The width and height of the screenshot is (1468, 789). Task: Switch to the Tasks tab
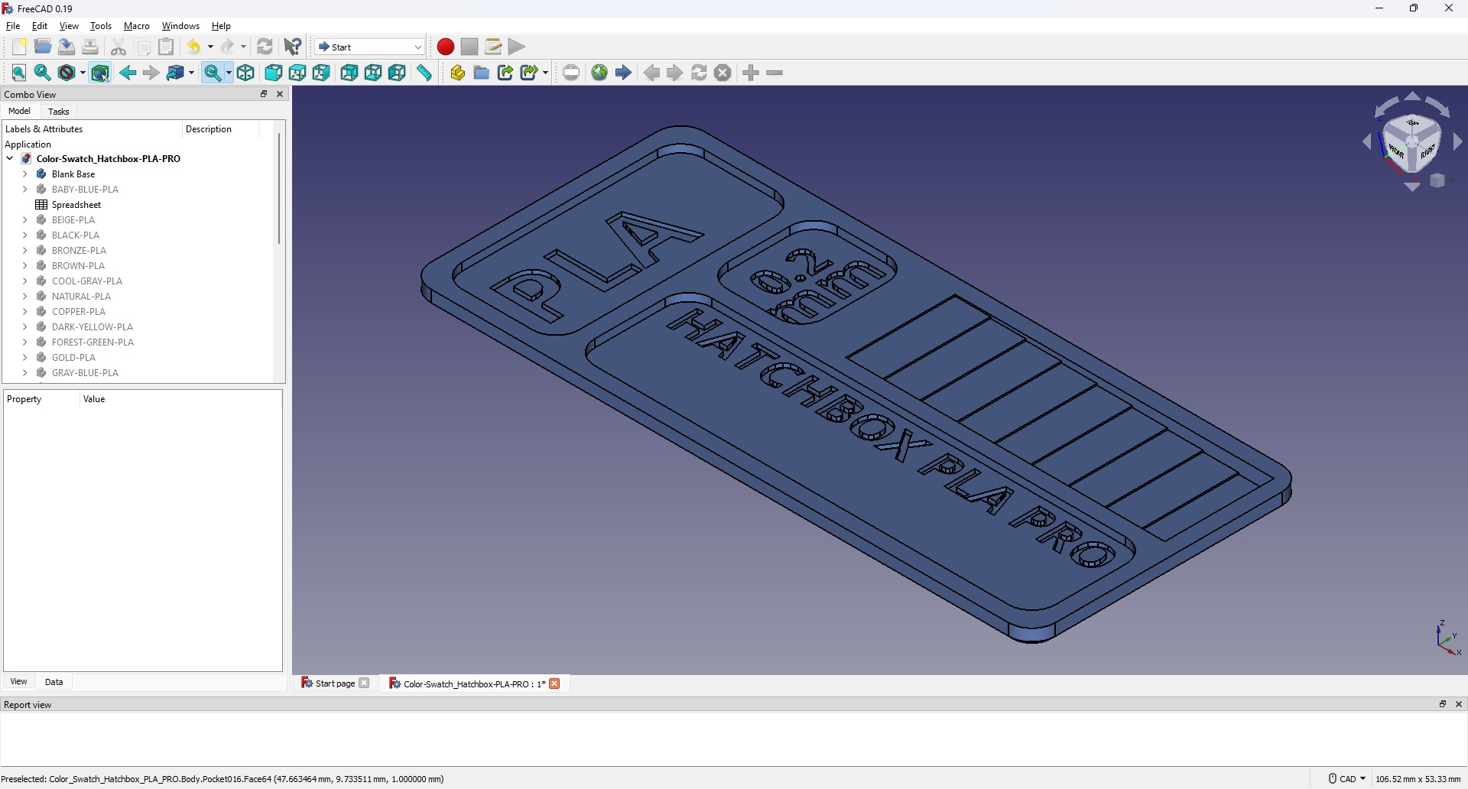58,112
